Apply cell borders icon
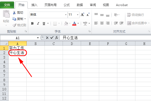The width and height of the screenshot is (151, 101). (x=55, y=23)
